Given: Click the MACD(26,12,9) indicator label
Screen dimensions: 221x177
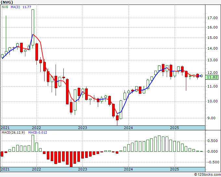Looking at the screenshot, I should click(x=13, y=133).
